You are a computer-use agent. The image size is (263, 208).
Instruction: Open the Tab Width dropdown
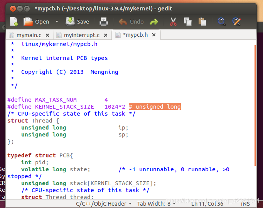pyautogui.click(x=156, y=204)
